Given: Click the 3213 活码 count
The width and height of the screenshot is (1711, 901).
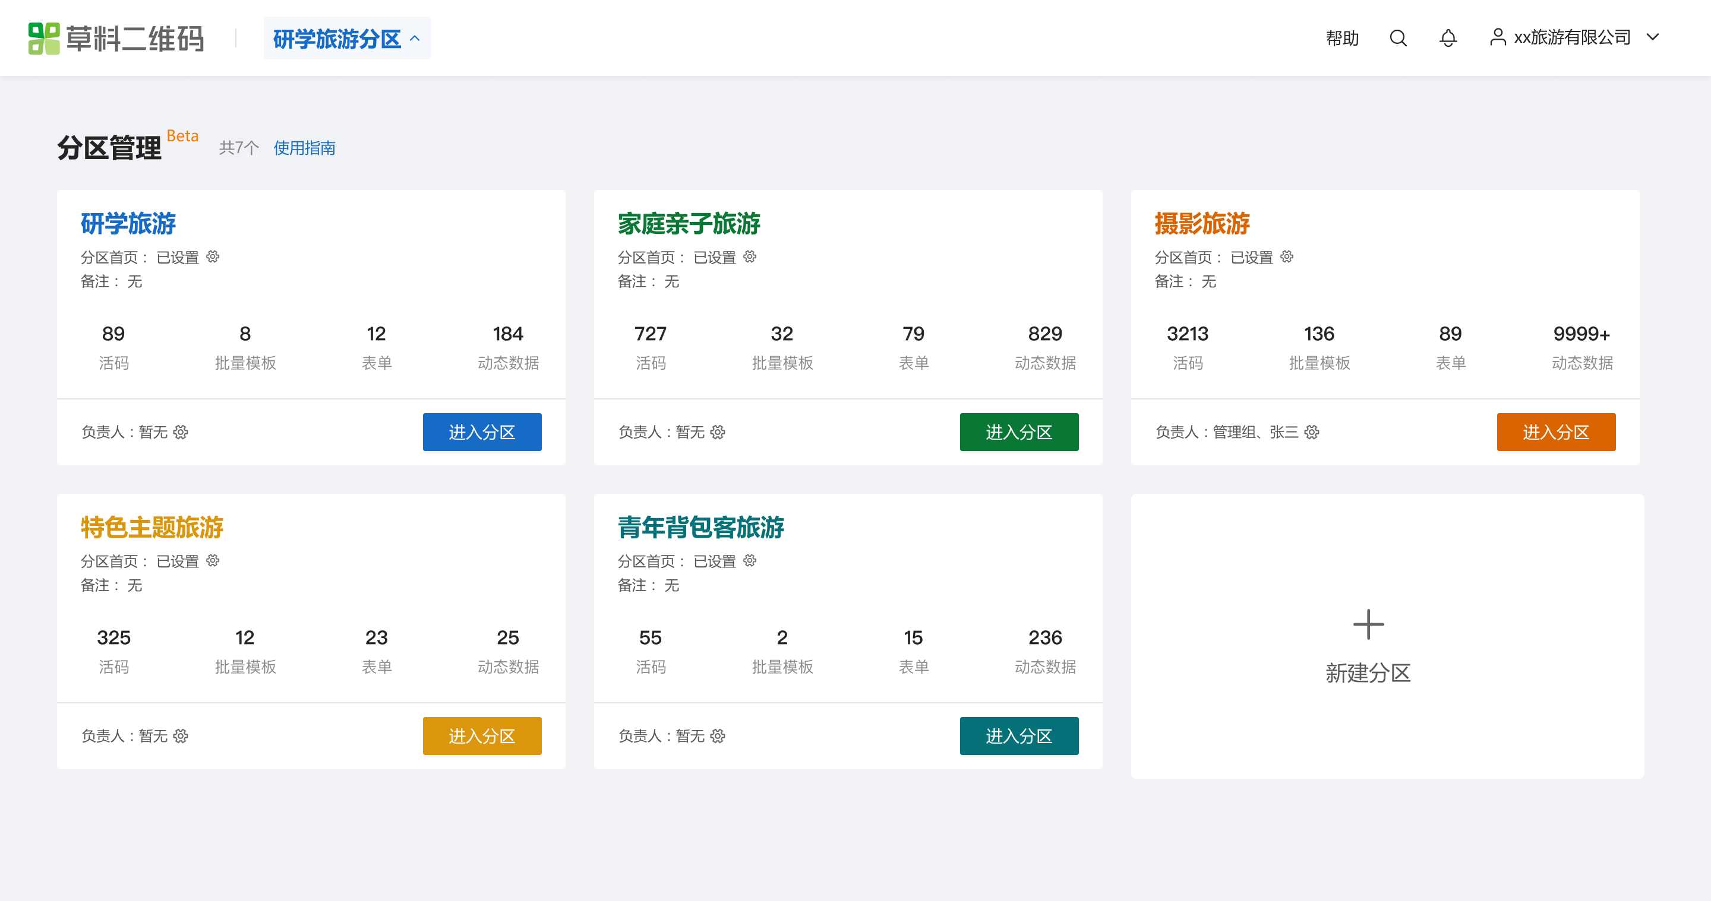Looking at the screenshot, I should click(1188, 334).
